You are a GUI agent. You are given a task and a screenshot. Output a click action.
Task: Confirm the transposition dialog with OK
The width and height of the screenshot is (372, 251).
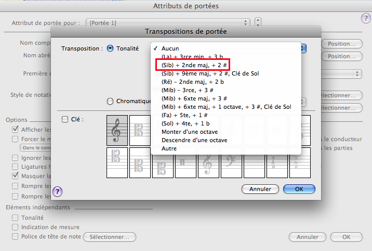(299, 189)
